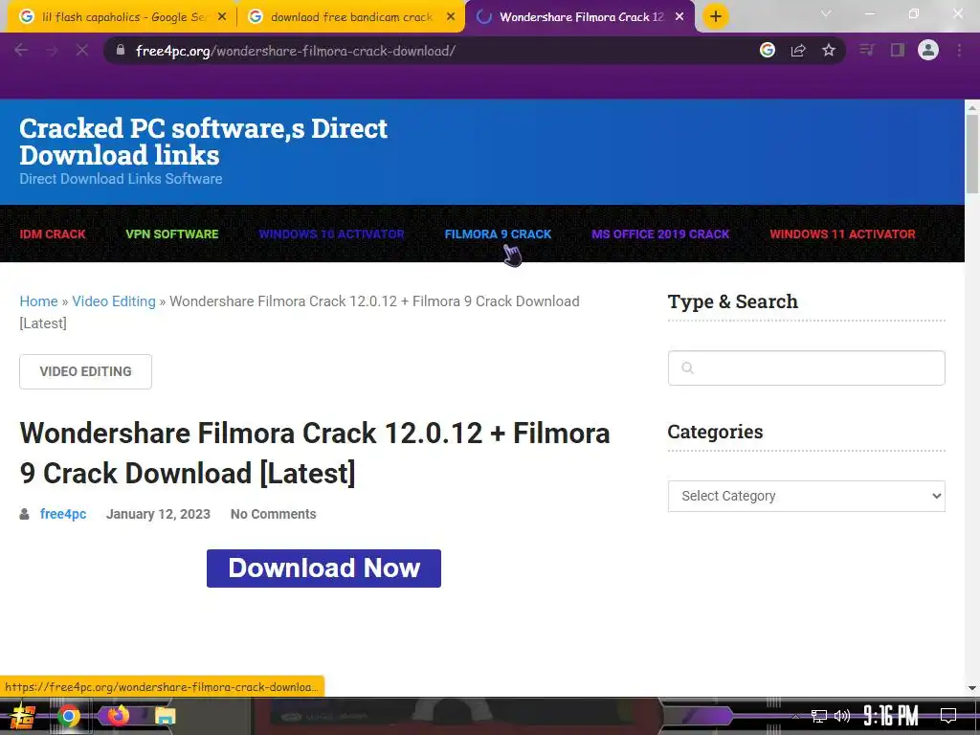Open FILMORA 9 CRACK menu item
This screenshot has width=980, height=735.
[498, 234]
